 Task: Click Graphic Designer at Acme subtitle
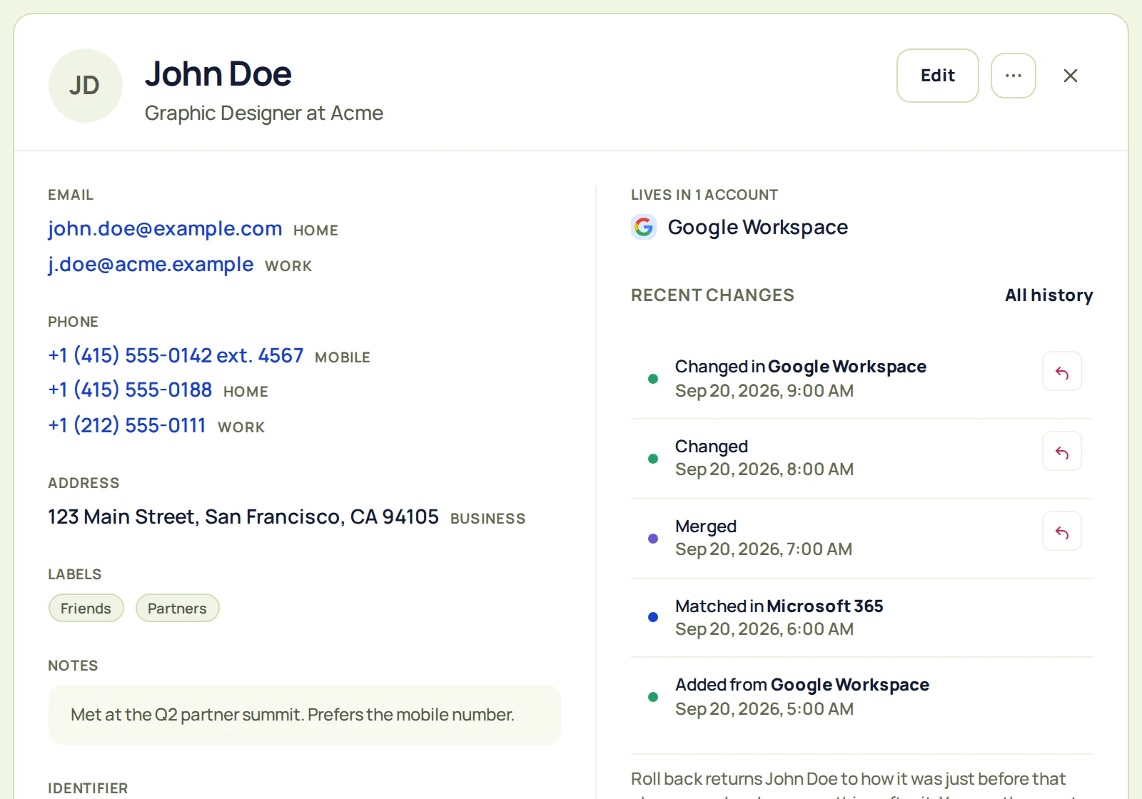[x=264, y=113]
